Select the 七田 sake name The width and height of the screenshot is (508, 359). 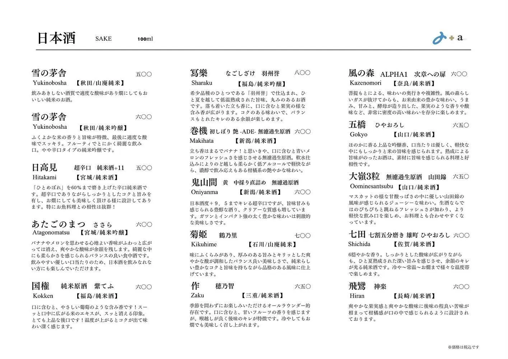tap(357, 235)
